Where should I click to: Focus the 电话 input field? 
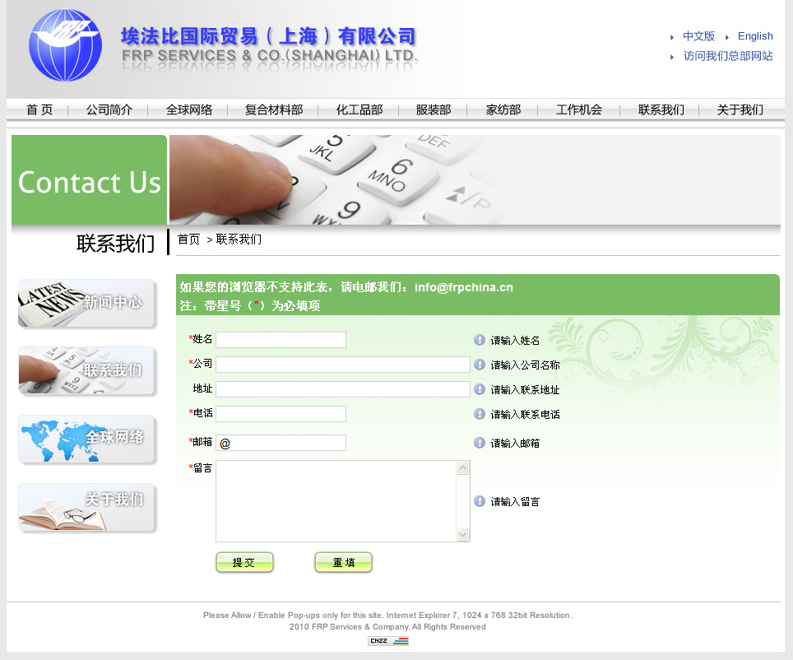281,414
